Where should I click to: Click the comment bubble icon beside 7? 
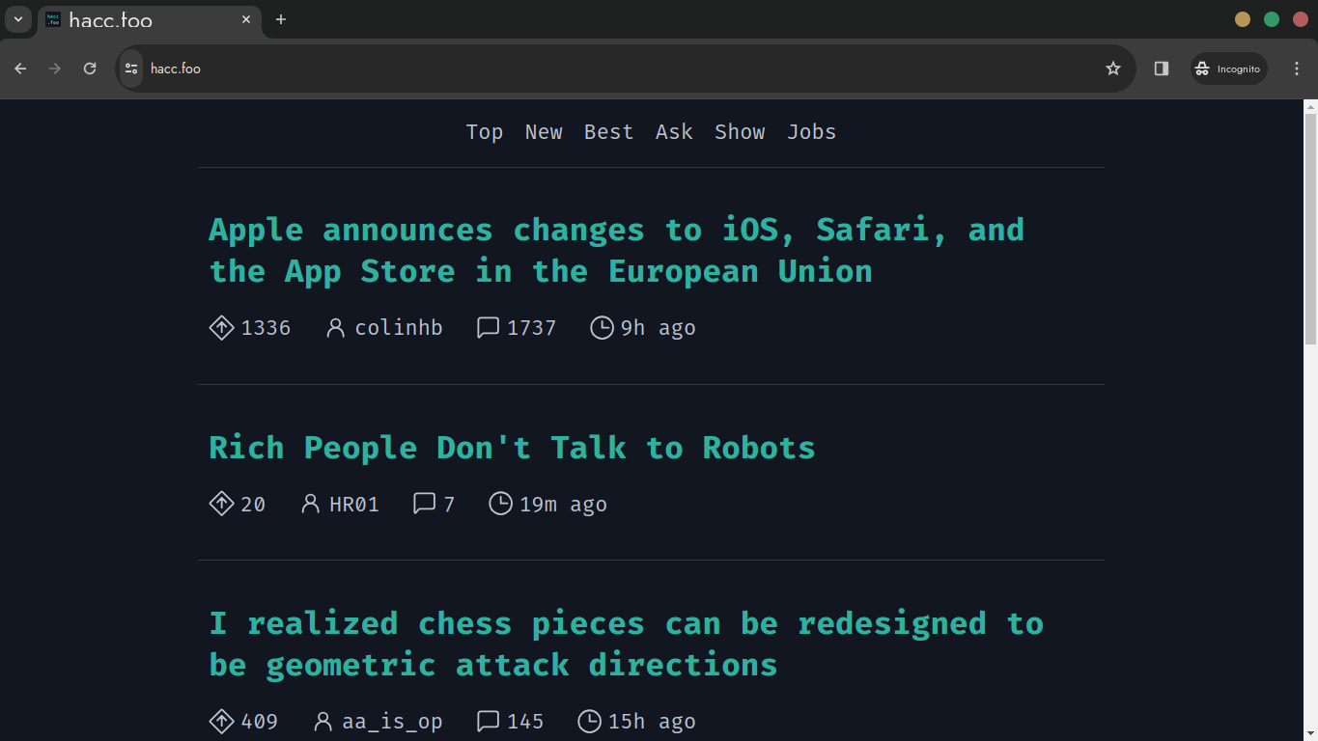point(424,504)
